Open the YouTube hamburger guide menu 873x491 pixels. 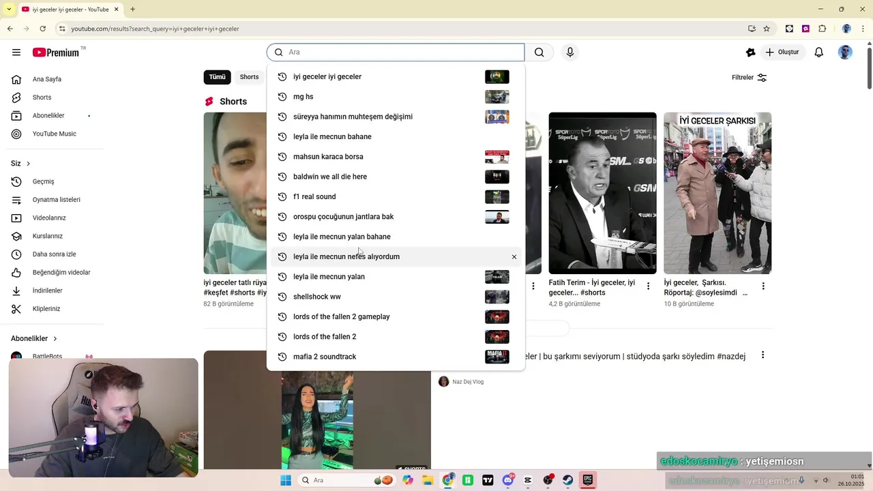coord(16,53)
